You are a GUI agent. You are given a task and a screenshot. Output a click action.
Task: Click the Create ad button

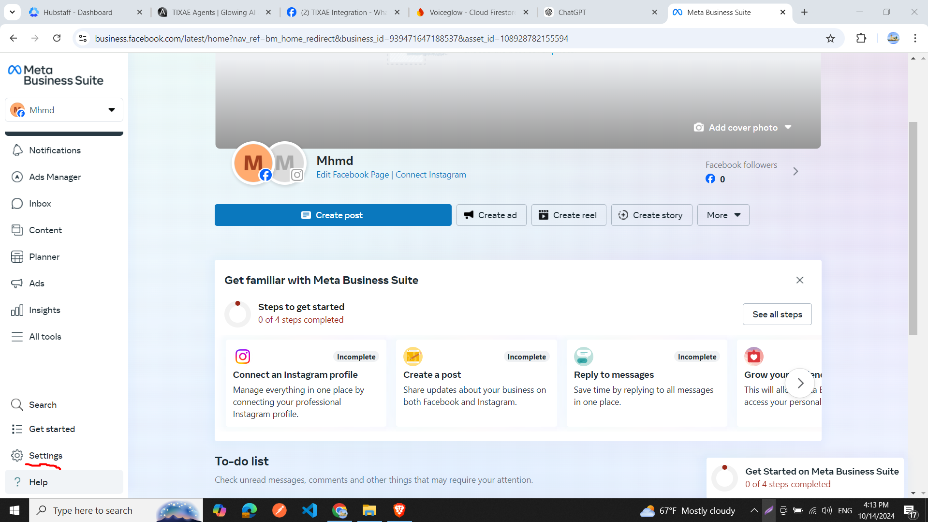491,215
